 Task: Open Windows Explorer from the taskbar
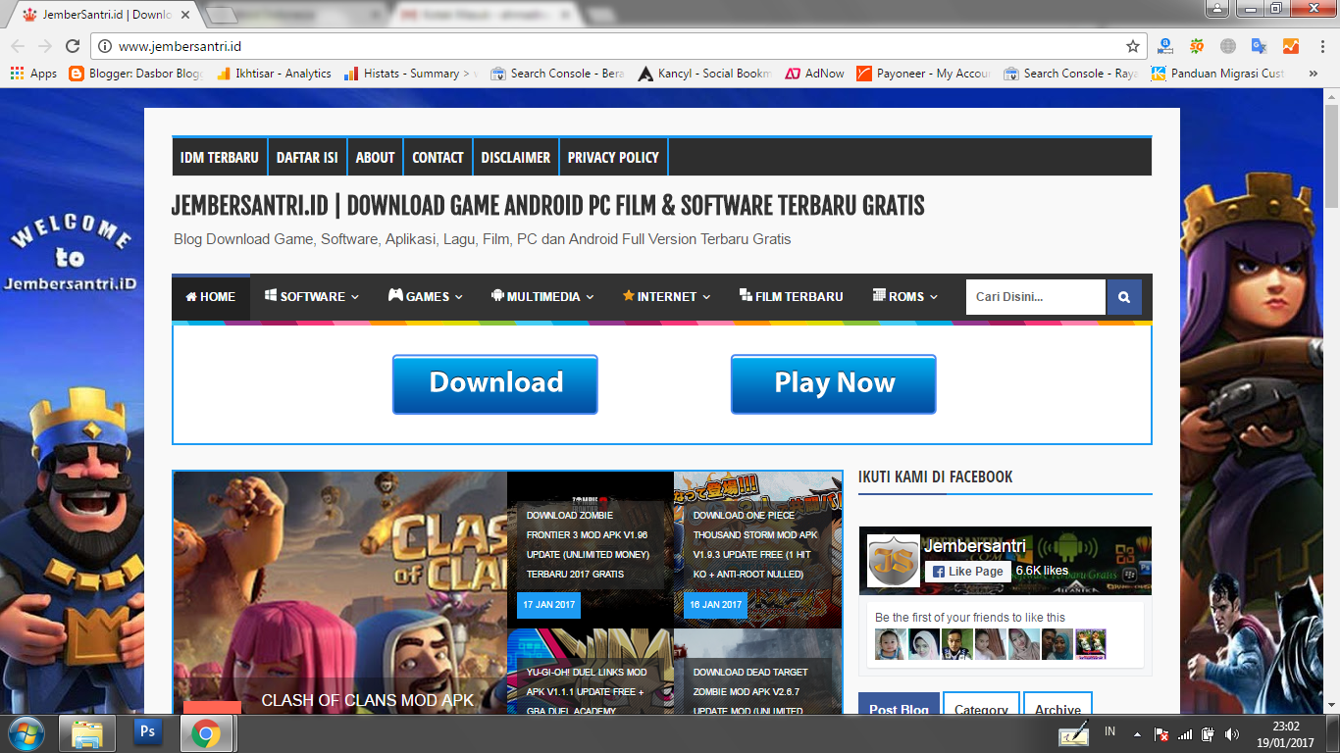87,733
